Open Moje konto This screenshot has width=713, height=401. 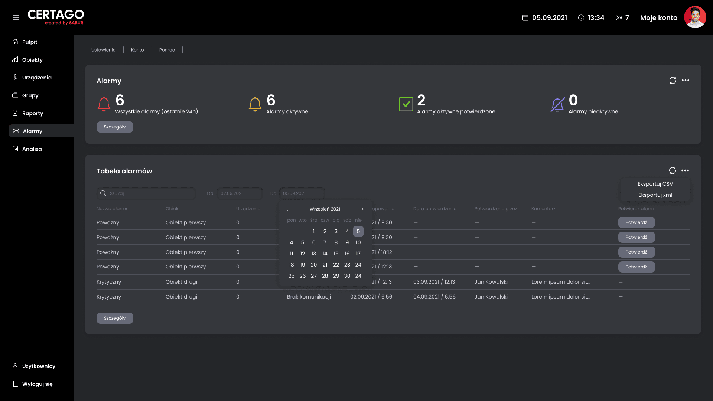tap(658, 18)
